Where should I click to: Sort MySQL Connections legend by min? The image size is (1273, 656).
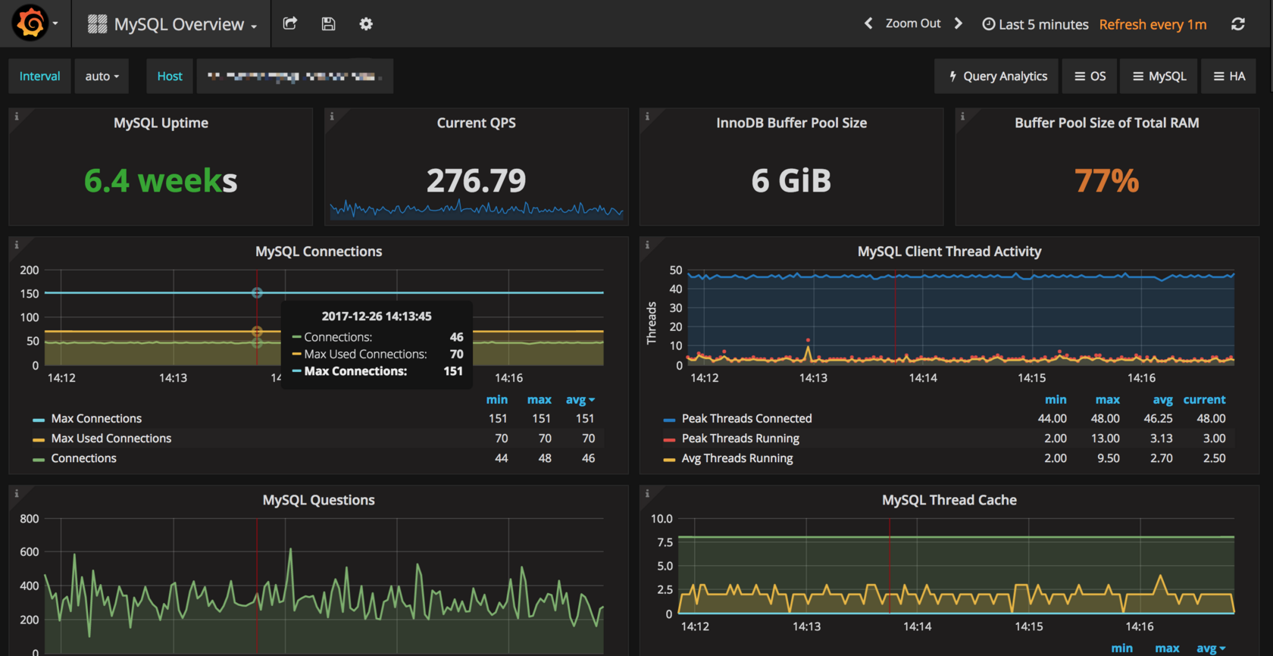[x=497, y=400]
